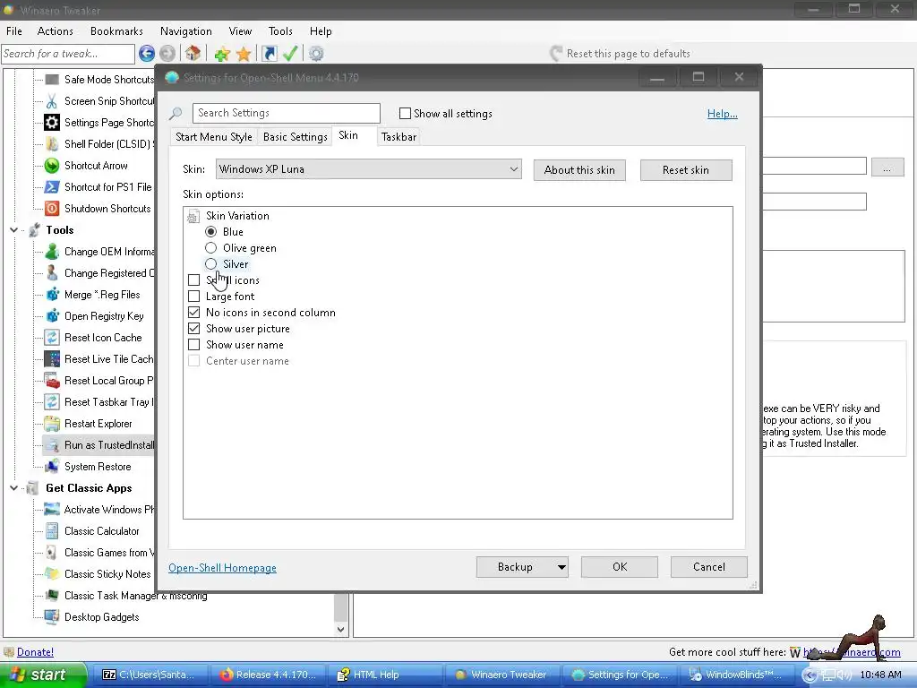Switch to Release 4.4.170 Firefox taskbar item
The width and height of the screenshot is (917, 688).
(268, 675)
